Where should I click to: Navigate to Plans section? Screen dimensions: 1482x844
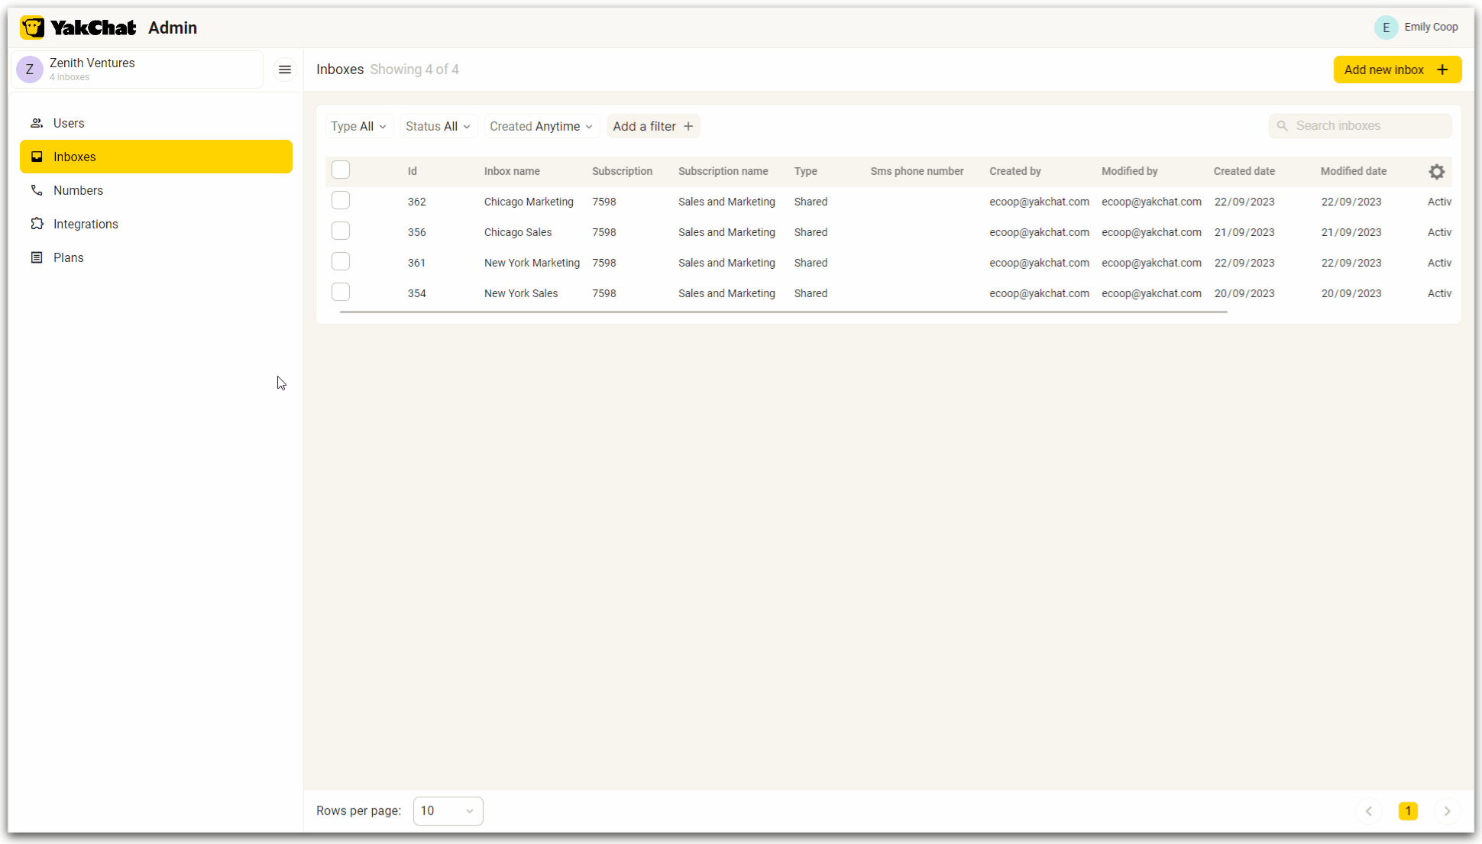68,257
